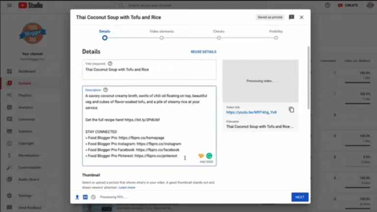Click the REUSE DETAILS button

coord(203,52)
